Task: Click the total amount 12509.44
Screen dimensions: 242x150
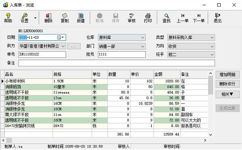Action: point(167,134)
